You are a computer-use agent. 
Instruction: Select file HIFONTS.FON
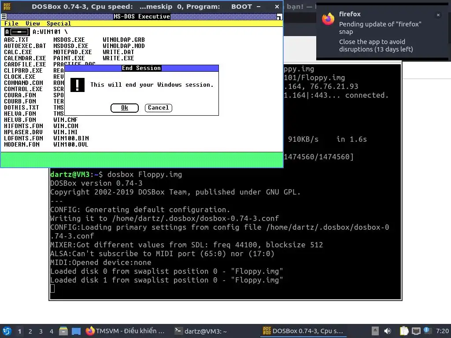tap(23, 126)
